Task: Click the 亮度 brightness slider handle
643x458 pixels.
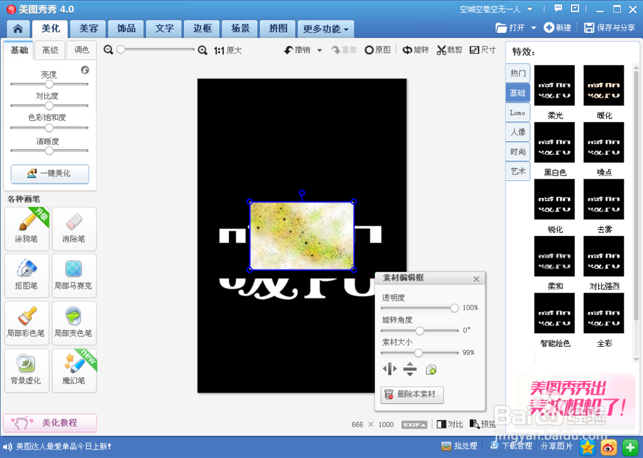Action: coord(50,84)
